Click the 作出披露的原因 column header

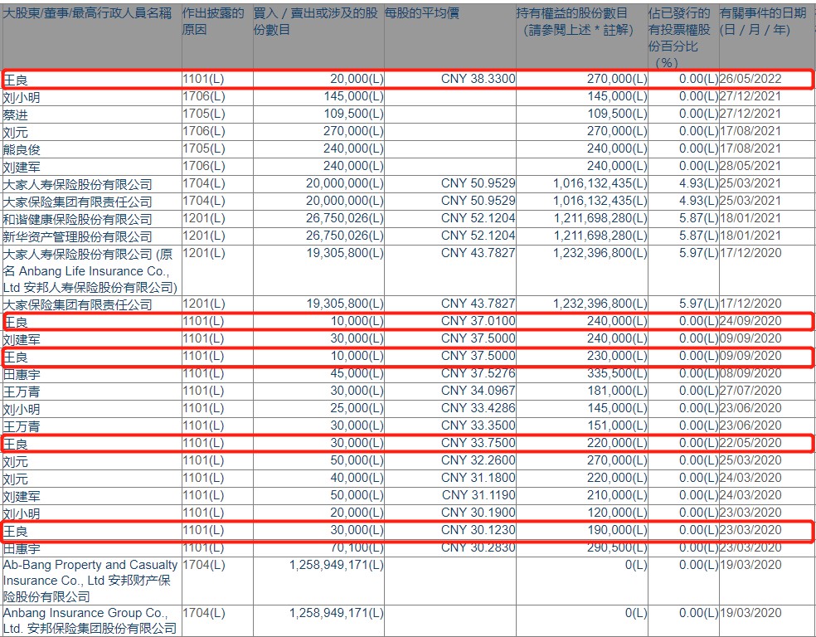pos(214,22)
